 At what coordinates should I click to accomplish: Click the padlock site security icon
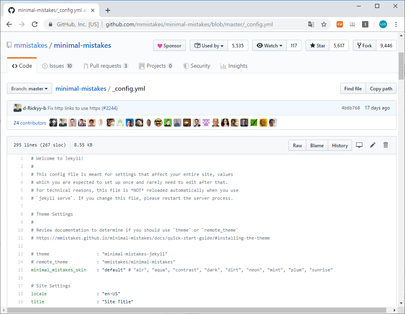tap(51, 25)
